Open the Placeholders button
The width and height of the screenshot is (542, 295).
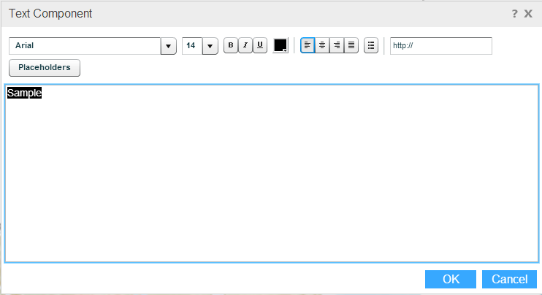click(45, 68)
